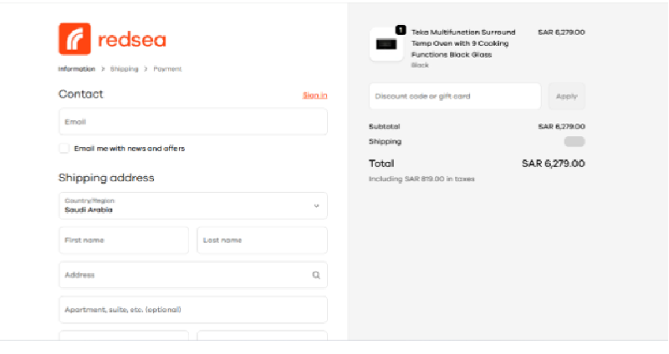Click the orange redsea logo icon

tap(74, 39)
